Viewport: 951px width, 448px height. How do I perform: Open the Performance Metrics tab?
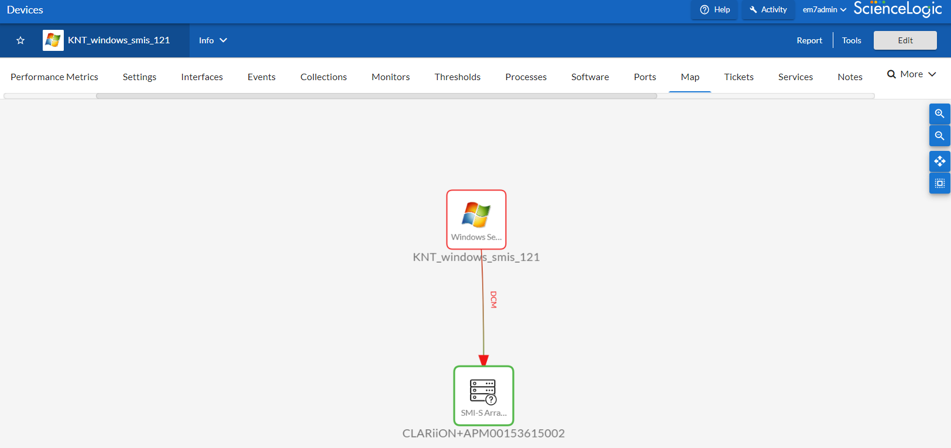click(54, 77)
